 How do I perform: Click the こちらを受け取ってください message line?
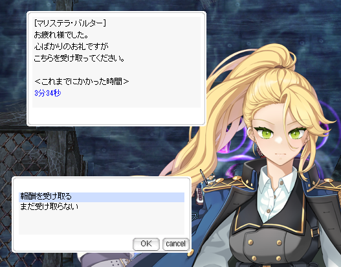(80, 58)
